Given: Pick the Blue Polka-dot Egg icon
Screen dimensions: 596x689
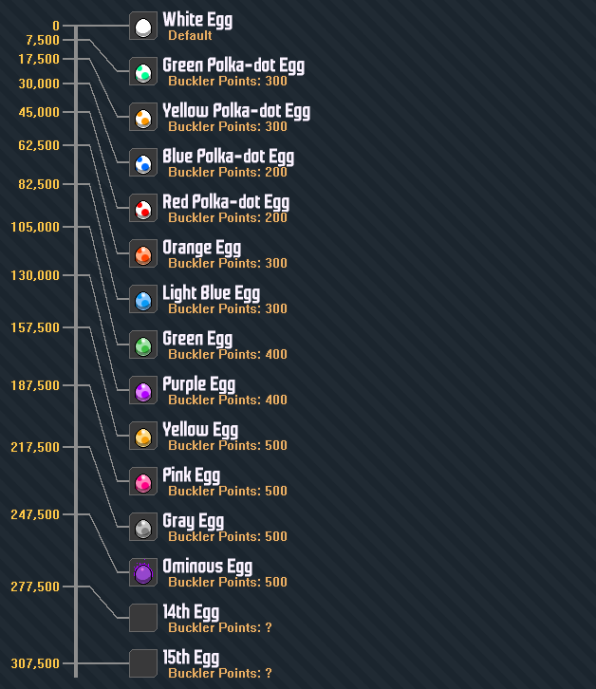Looking at the screenshot, I should click(x=143, y=163).
